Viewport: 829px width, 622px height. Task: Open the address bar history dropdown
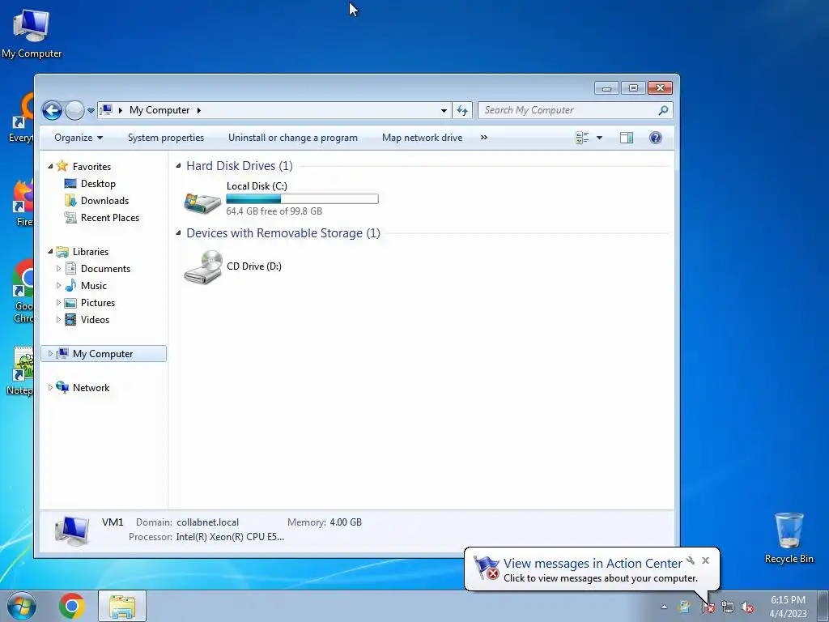click(x=444, y=110)
